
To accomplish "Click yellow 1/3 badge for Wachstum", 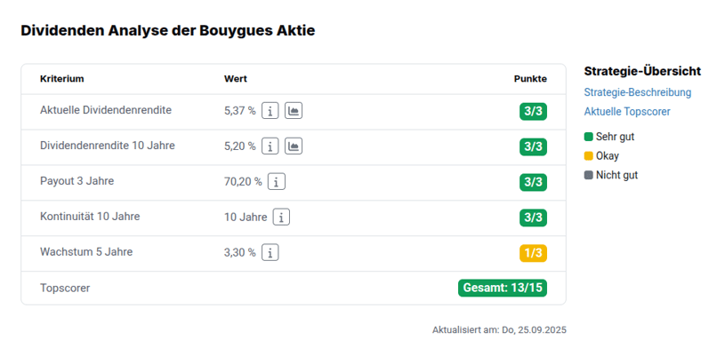I will pos(533,253).
